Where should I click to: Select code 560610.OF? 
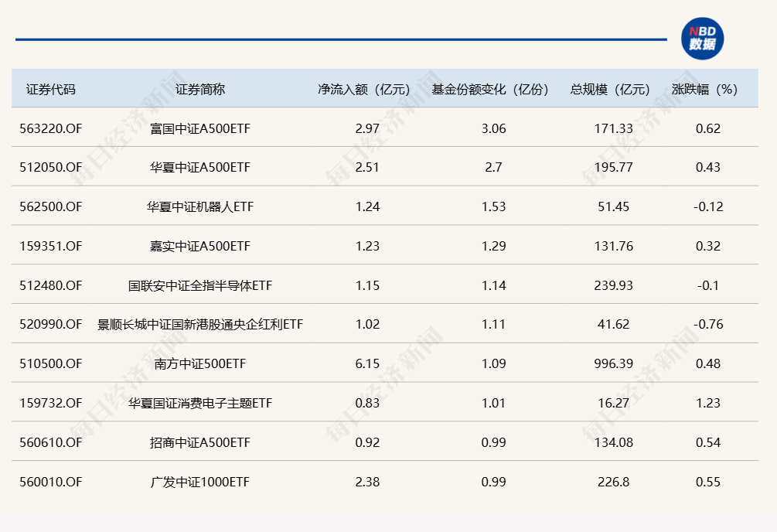pos(50,442)
